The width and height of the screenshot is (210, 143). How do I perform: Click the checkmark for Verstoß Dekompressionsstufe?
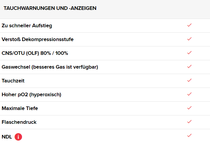click(x=189, y=39)
